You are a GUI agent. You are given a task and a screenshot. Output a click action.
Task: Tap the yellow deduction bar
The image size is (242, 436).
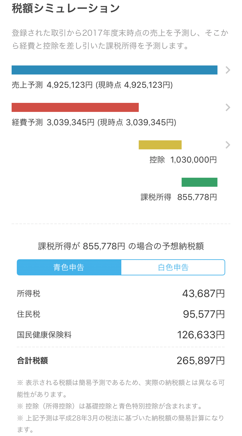(x=160, y=145)
